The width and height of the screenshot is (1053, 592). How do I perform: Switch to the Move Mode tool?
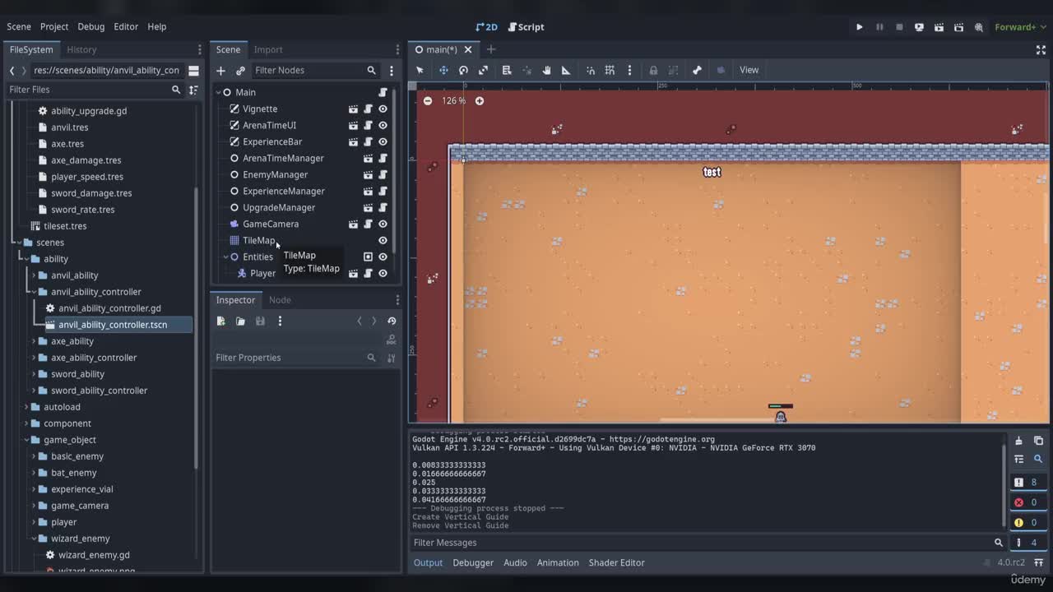(x=443, y=70)
